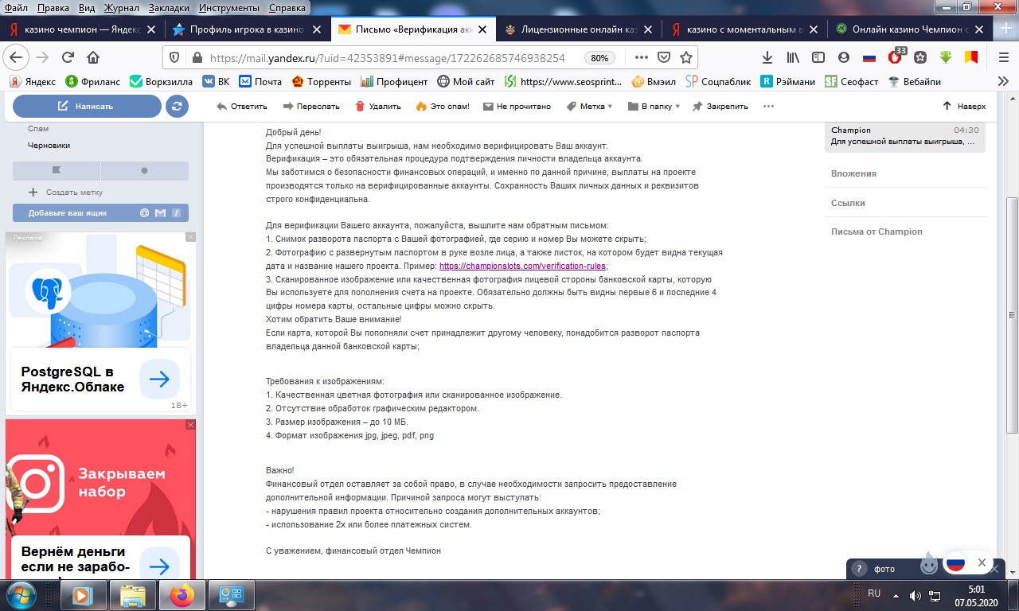This screenshot has width=1019, height=611.
Task: Show more bookmarks with the chevron
Action: coord(1004,81)
